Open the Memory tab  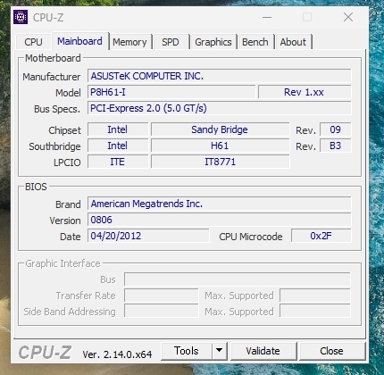pos(129,42)
